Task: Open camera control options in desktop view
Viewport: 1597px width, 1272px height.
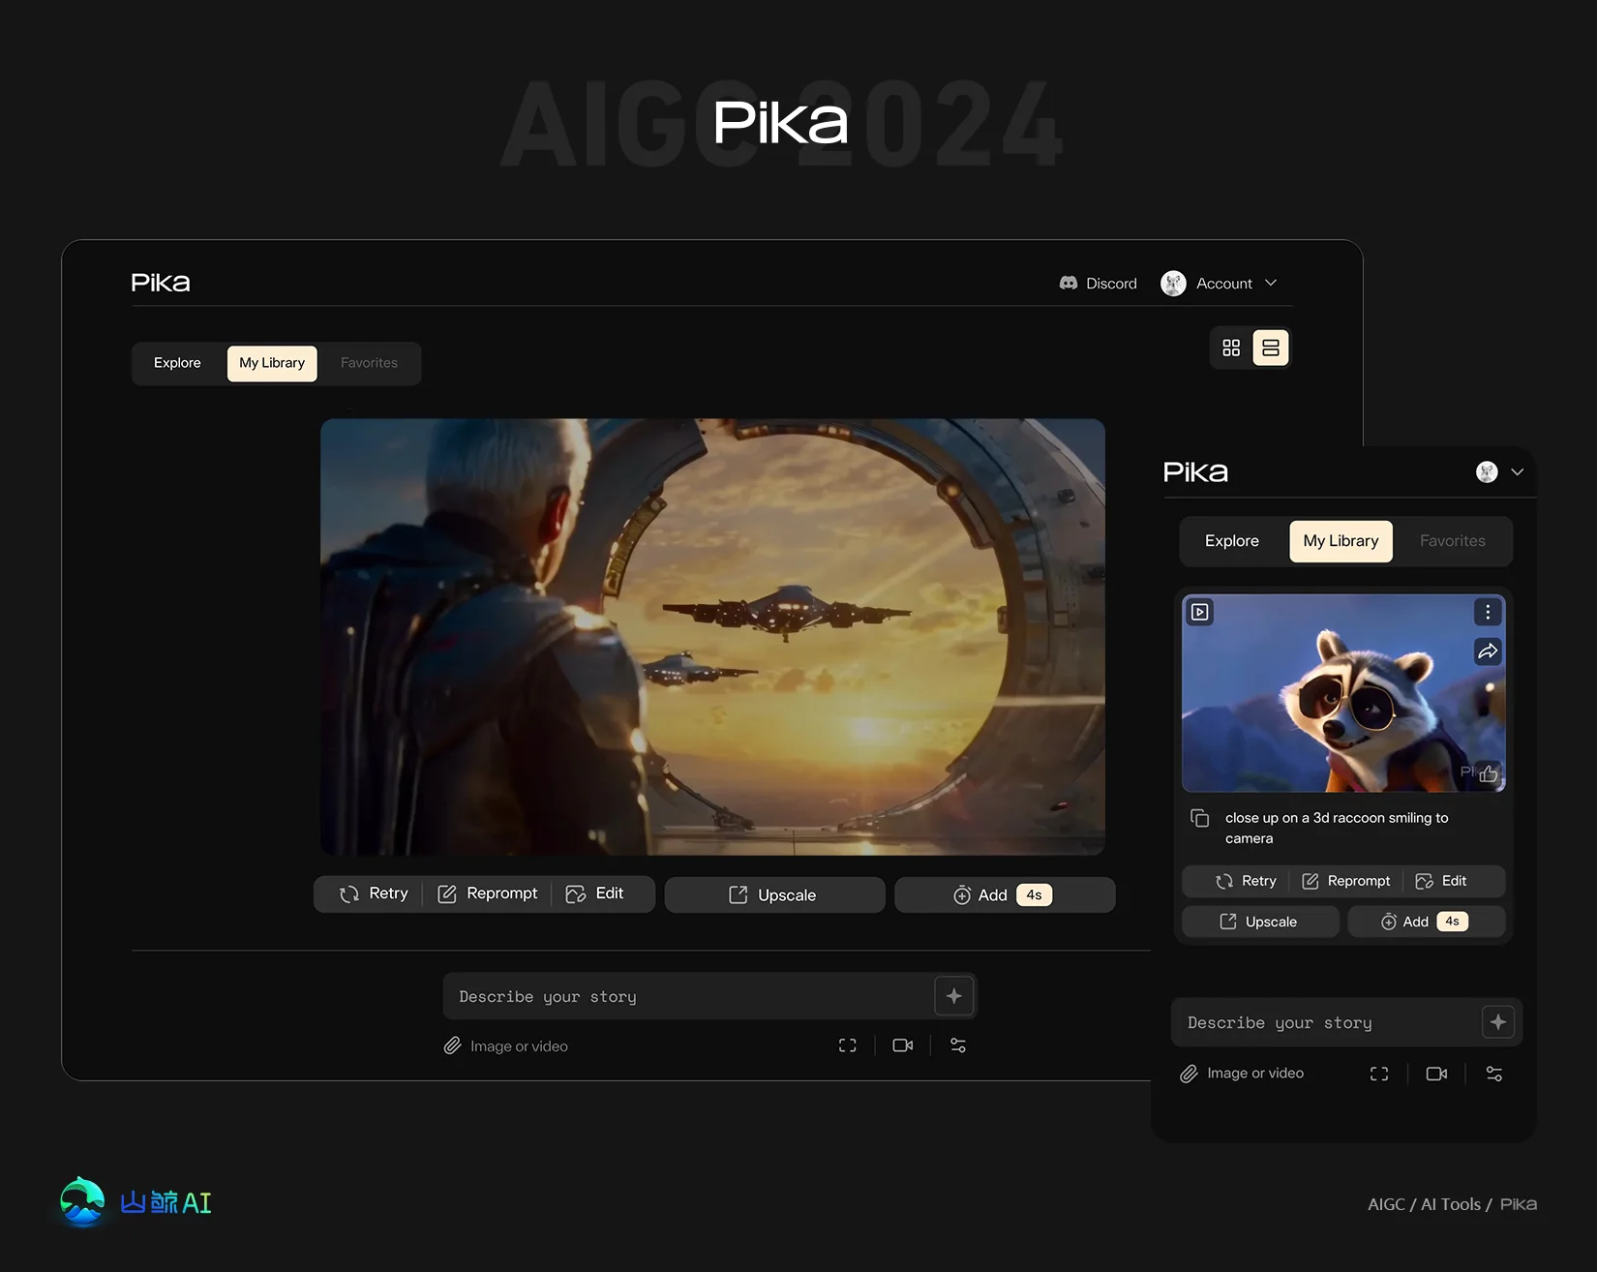Action: click(903, 1045)
